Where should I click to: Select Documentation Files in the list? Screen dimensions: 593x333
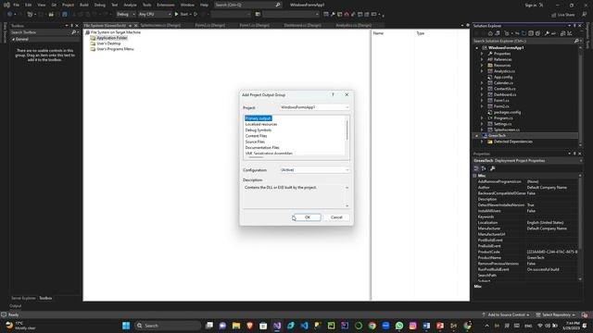[x=262, y=148]
